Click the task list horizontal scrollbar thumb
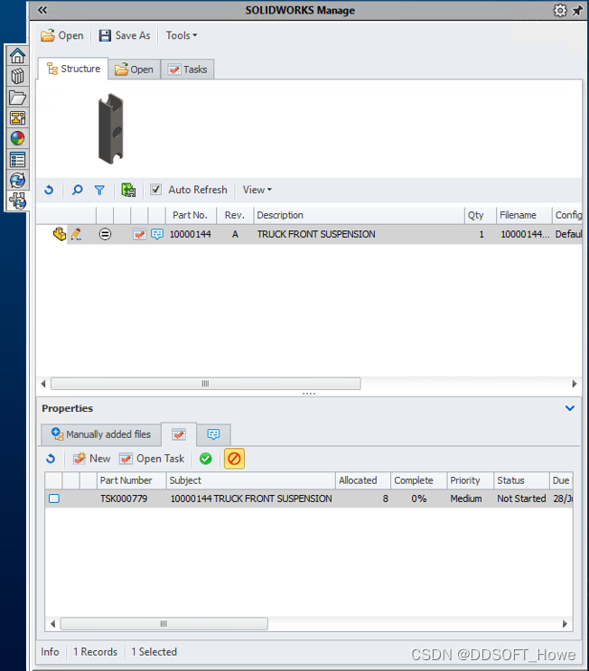 [x=164, y=623]
